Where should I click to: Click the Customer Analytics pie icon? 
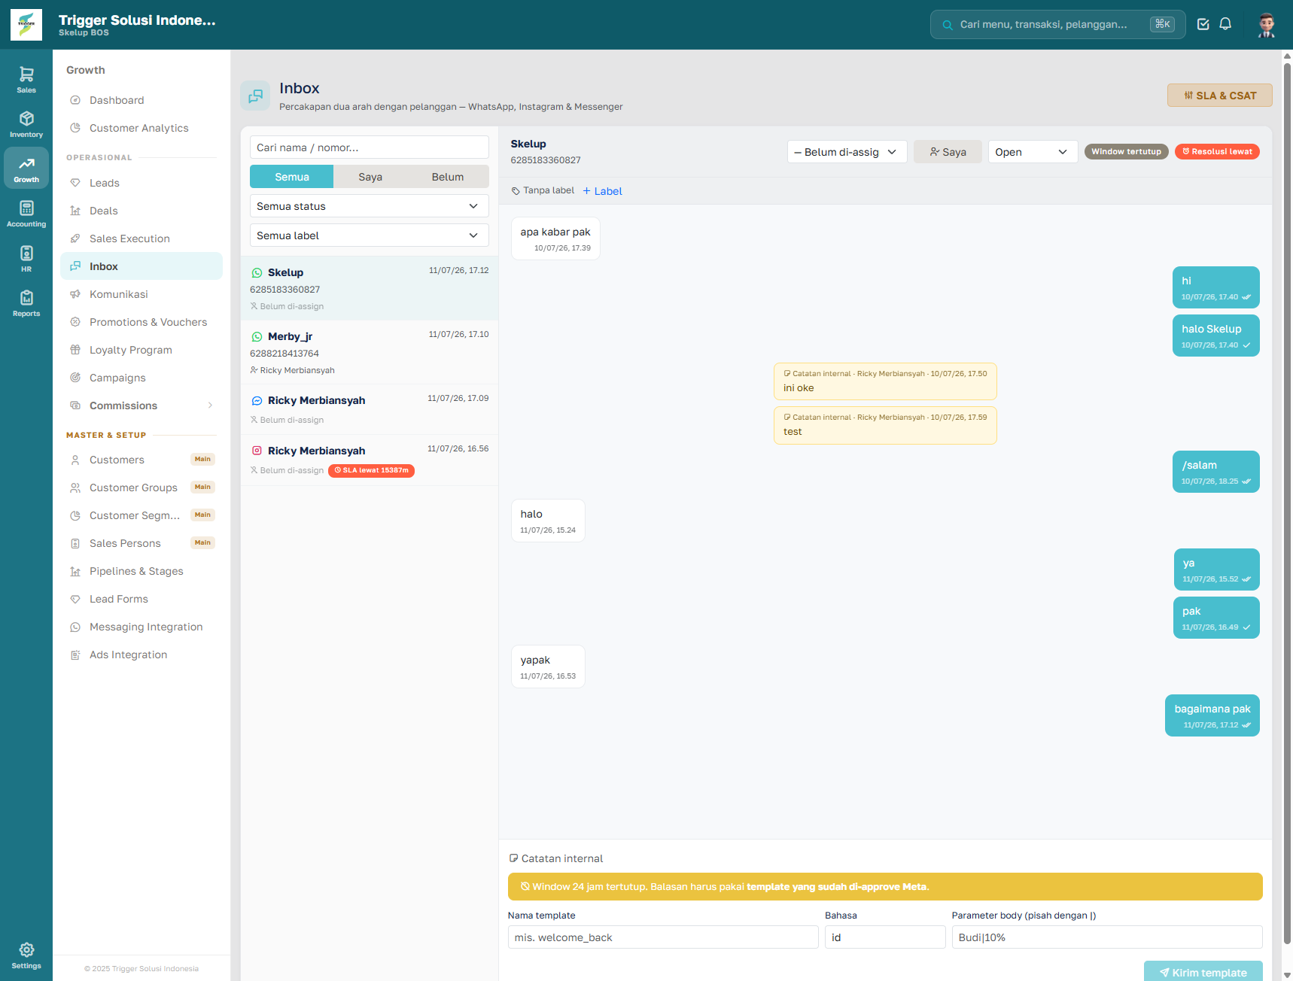coord(75,128)
